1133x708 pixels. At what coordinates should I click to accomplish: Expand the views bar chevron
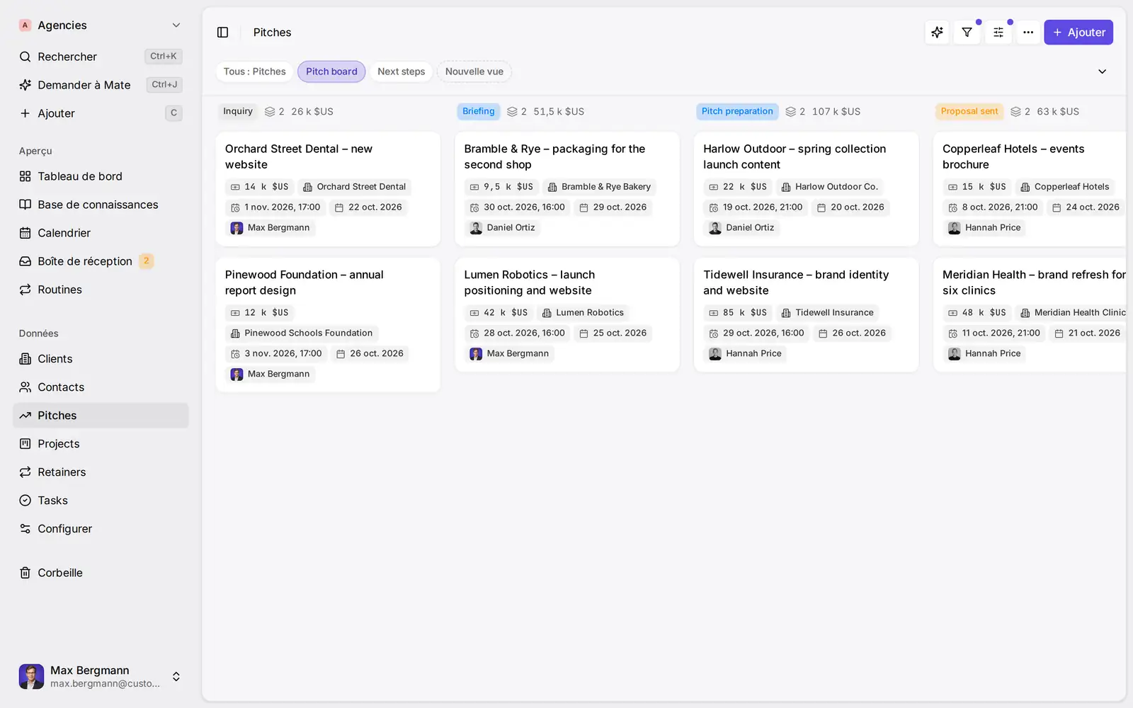coord(1102,72)
